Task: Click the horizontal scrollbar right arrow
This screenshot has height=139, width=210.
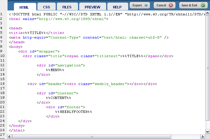Action: pos(202,136)
